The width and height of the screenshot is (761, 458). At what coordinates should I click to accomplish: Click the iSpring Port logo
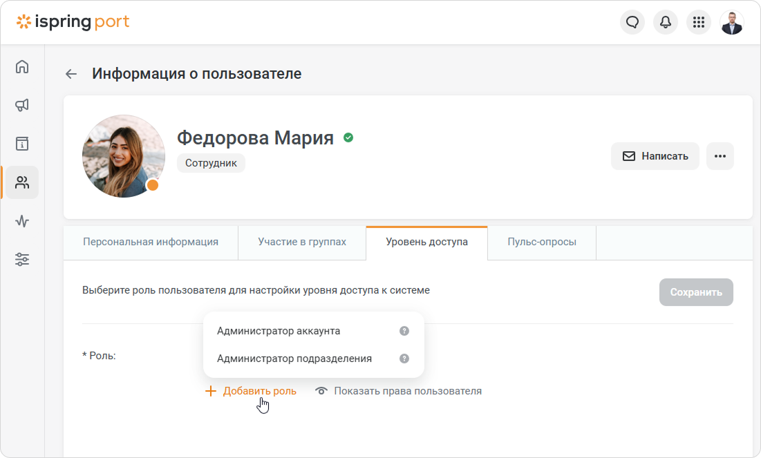point(73,22)
